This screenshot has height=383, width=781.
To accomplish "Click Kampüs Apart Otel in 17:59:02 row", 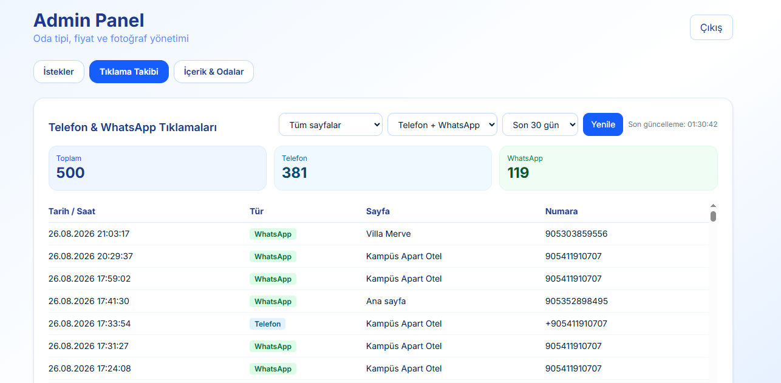I will 404,279.
